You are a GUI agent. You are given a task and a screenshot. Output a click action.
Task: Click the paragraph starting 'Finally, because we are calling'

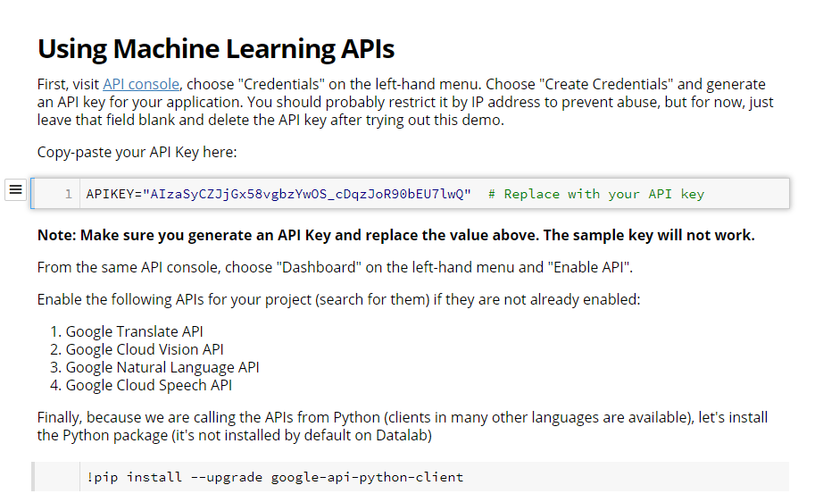pos(402,426)
